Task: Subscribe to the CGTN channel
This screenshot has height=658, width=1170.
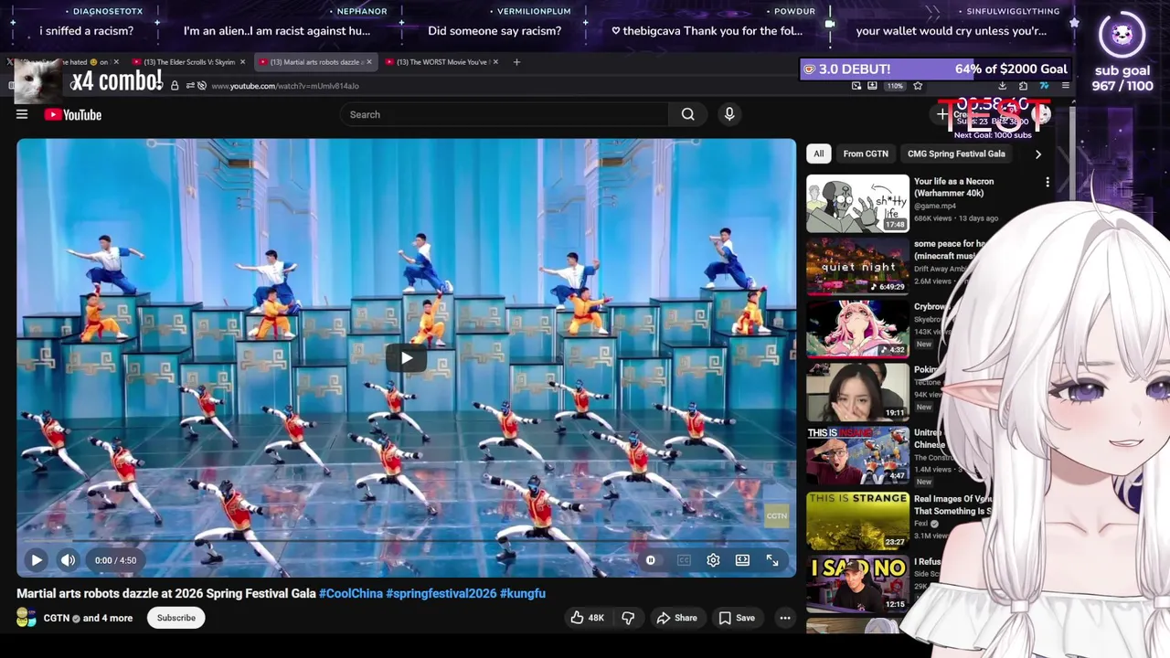Action: coord(176,618)
